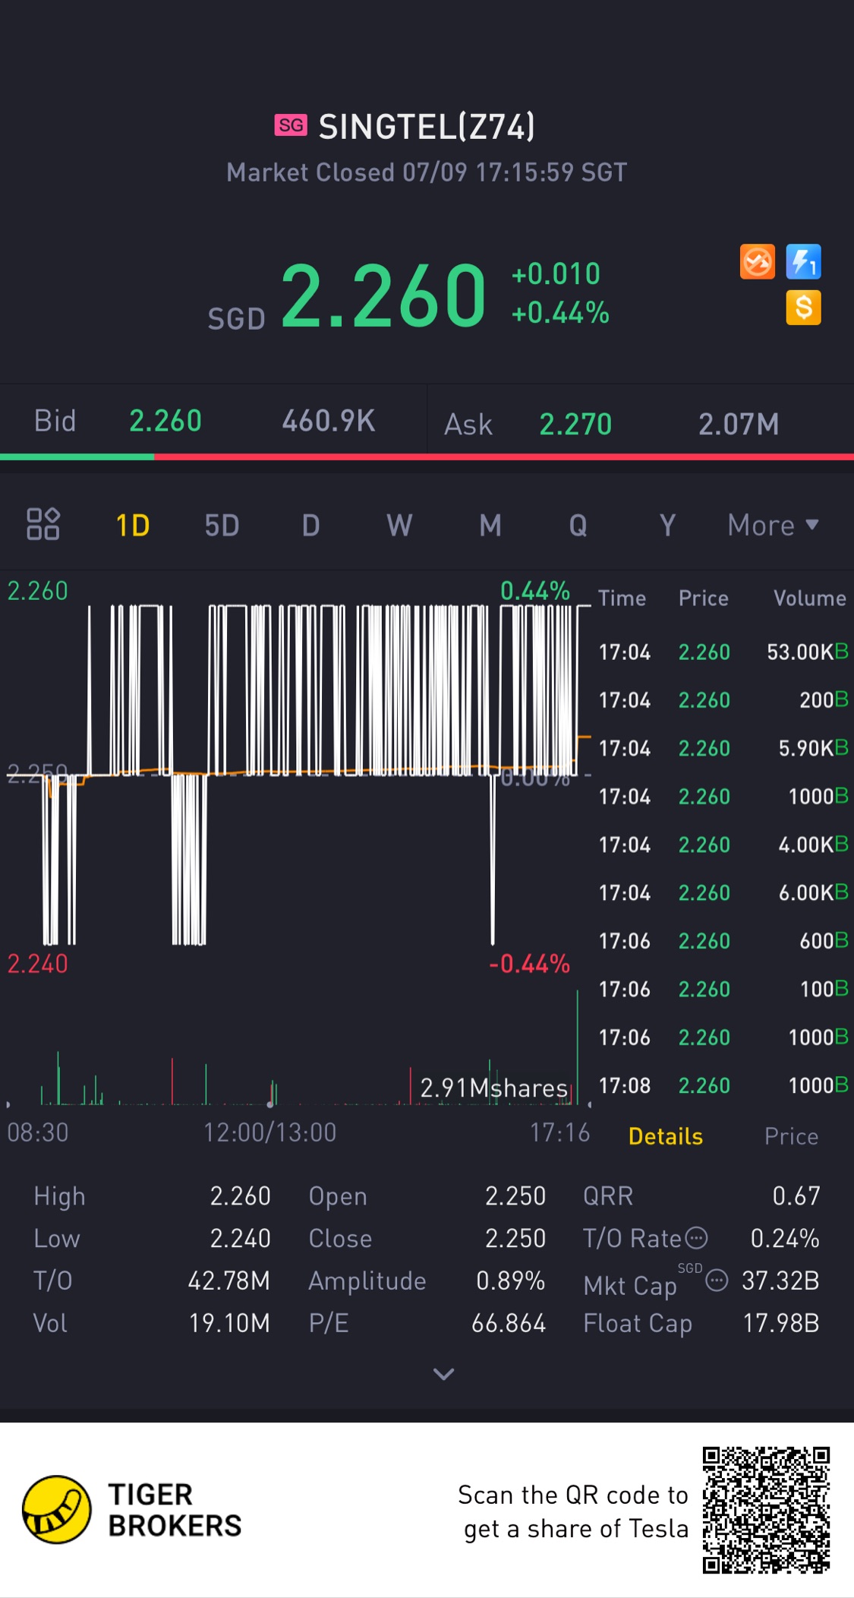Switch to the 5D chart timeframe

click(222, 525)
